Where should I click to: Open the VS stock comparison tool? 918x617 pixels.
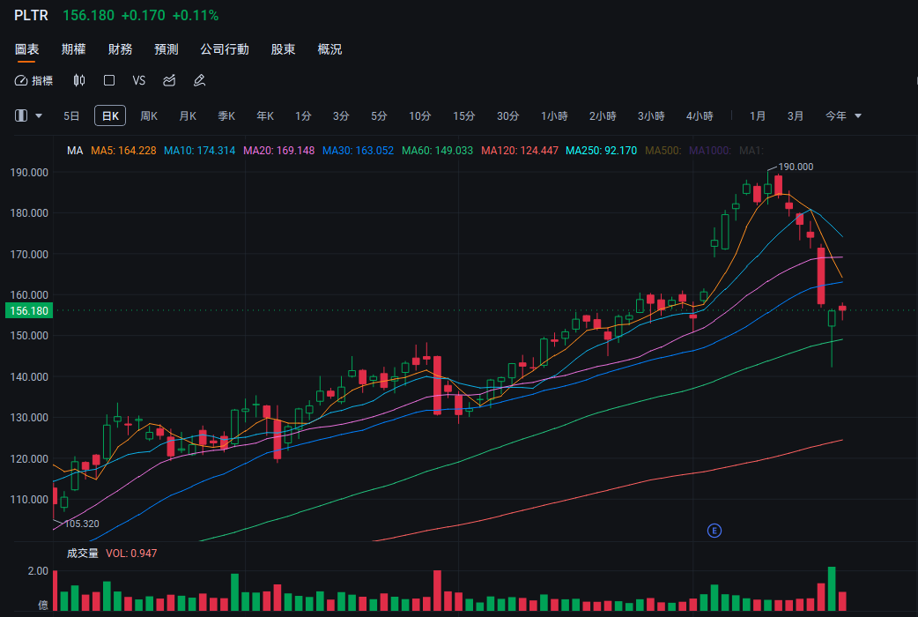[x=138, y=80]
